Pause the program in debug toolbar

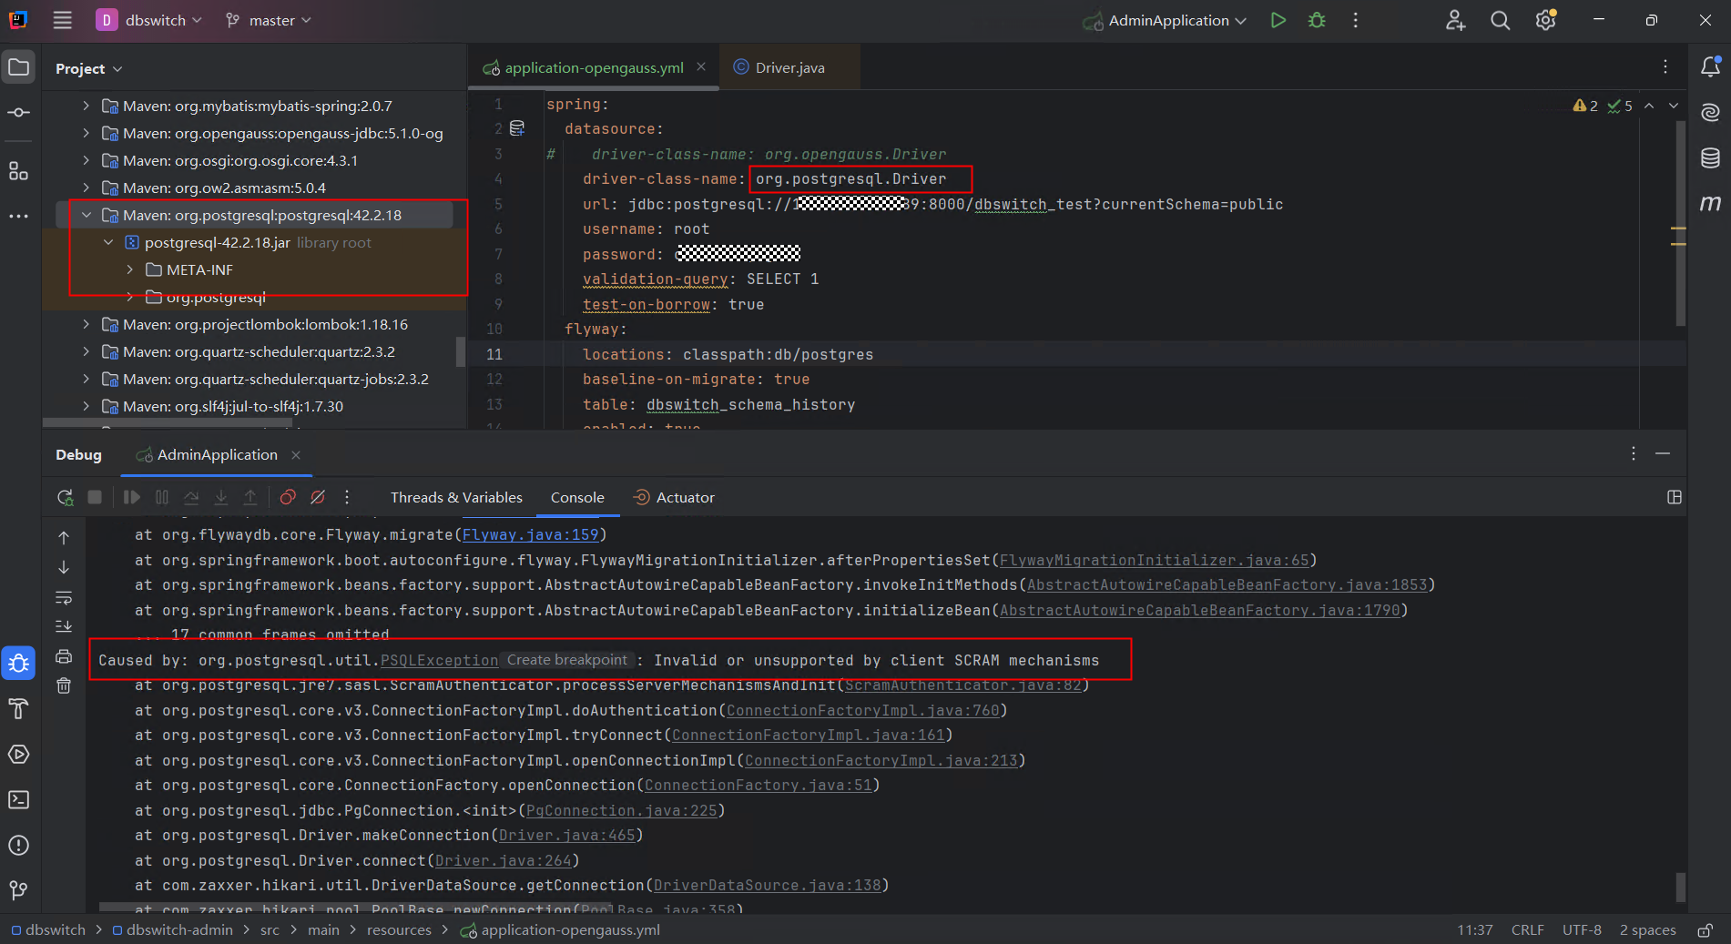click(162, 497)
